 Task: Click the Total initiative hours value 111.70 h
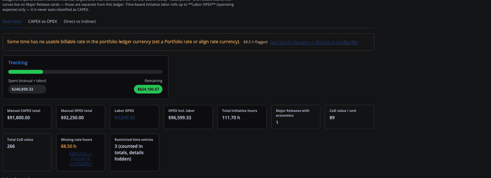[231, 118]
